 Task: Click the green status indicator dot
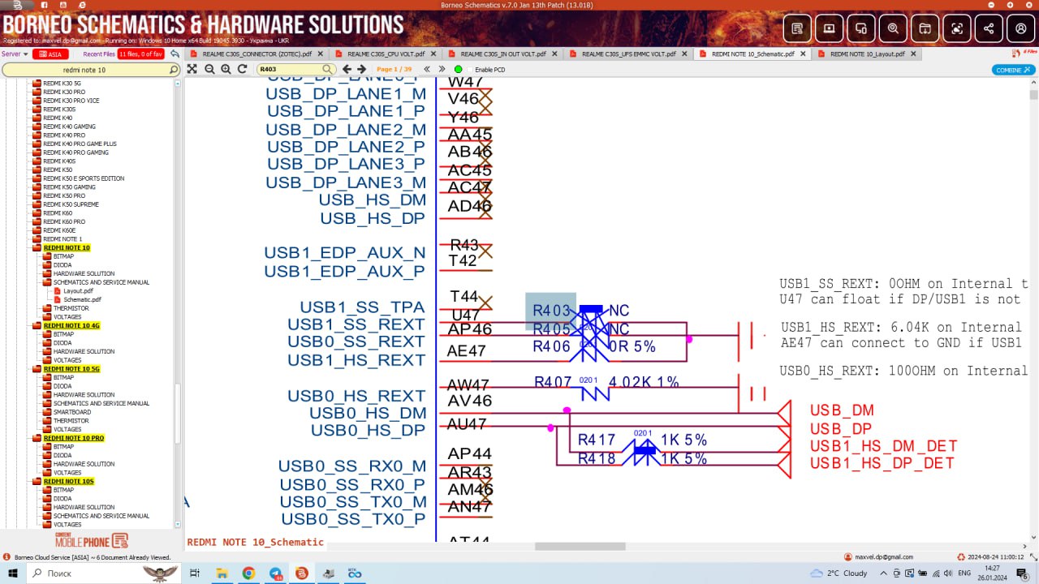point(459,70)
